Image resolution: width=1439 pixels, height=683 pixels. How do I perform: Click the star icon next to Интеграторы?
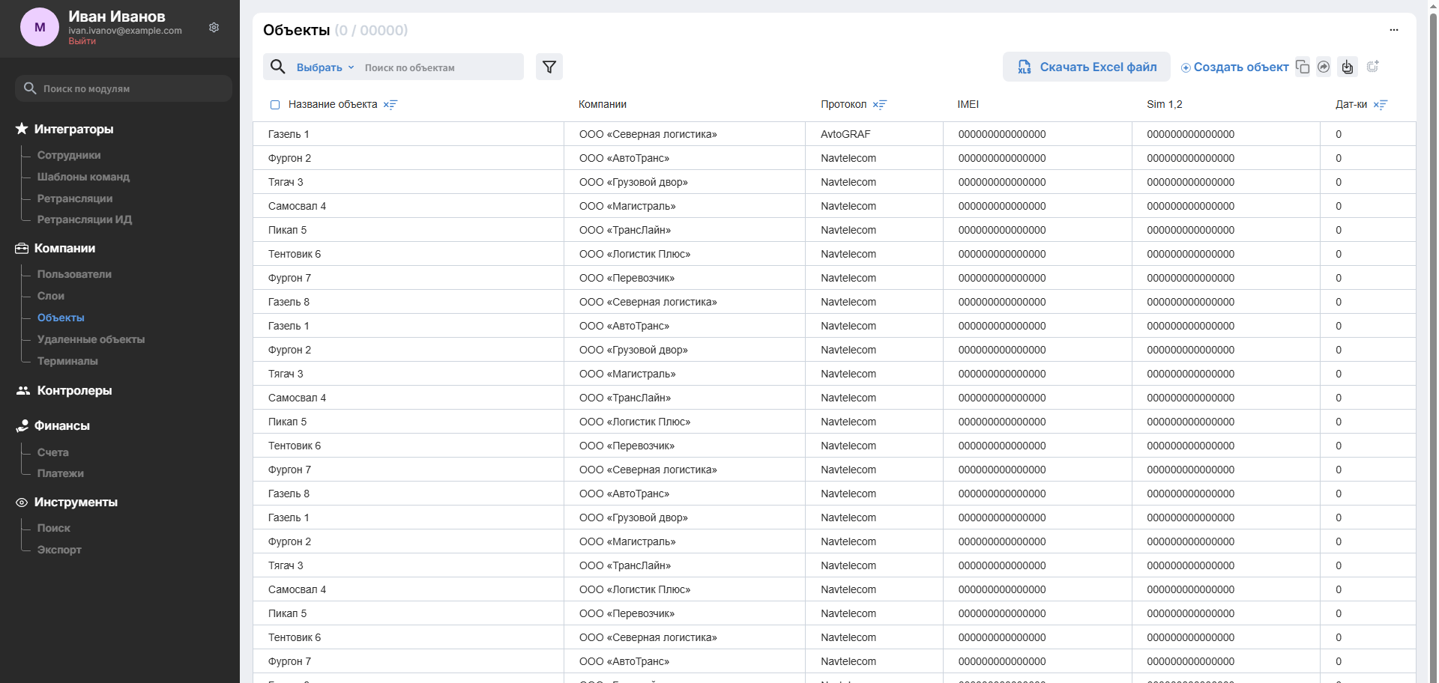coord(22,129)
